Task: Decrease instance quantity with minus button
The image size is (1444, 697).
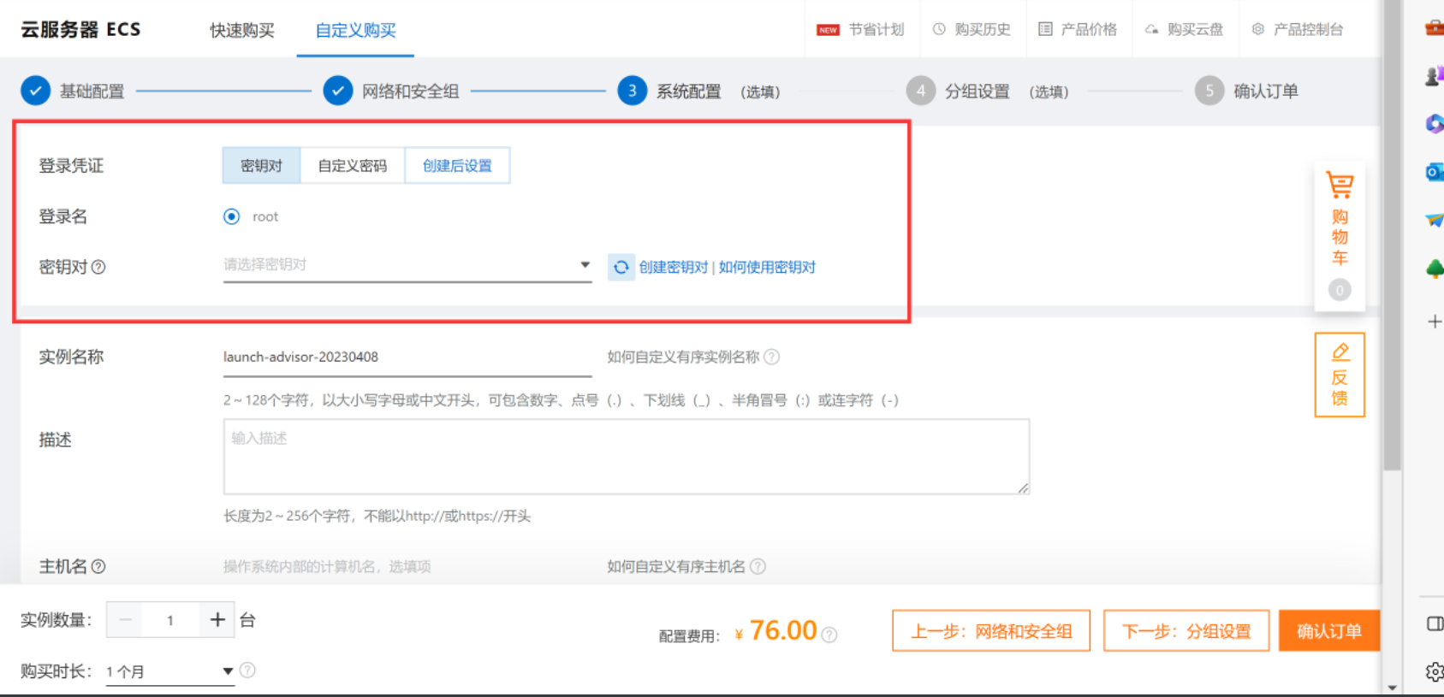Action: coord(126,620)
